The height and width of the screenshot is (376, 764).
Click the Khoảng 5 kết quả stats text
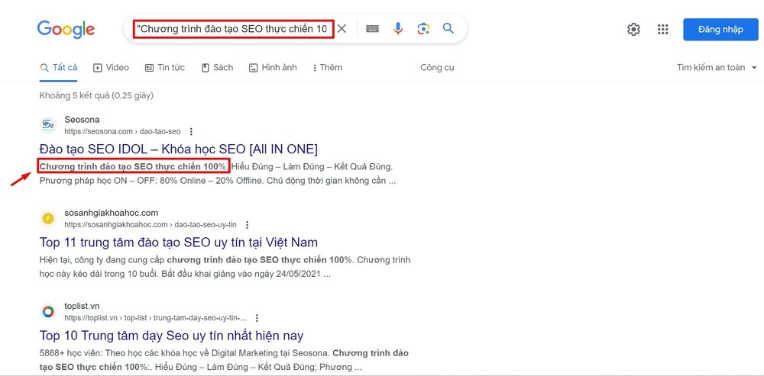click(96, 95)
